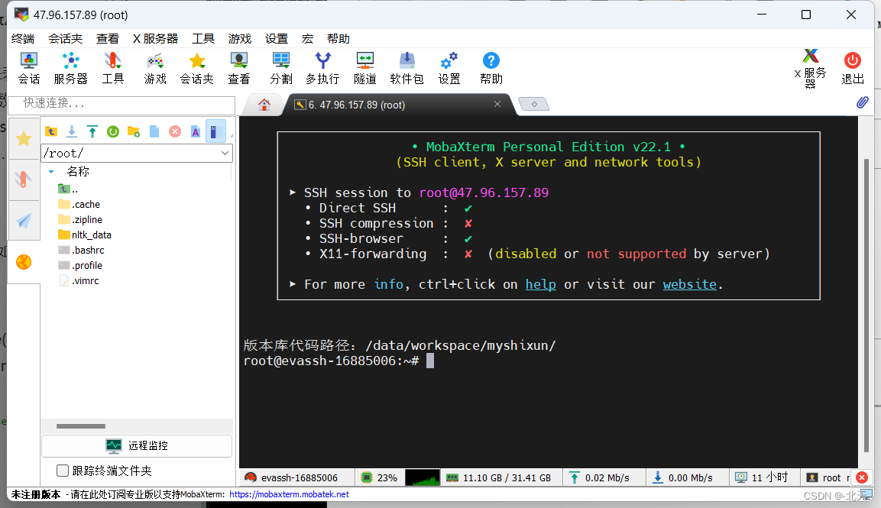
Task: Click the 服务器 (Servers) toolbar icon
Action: coord(71,68)
